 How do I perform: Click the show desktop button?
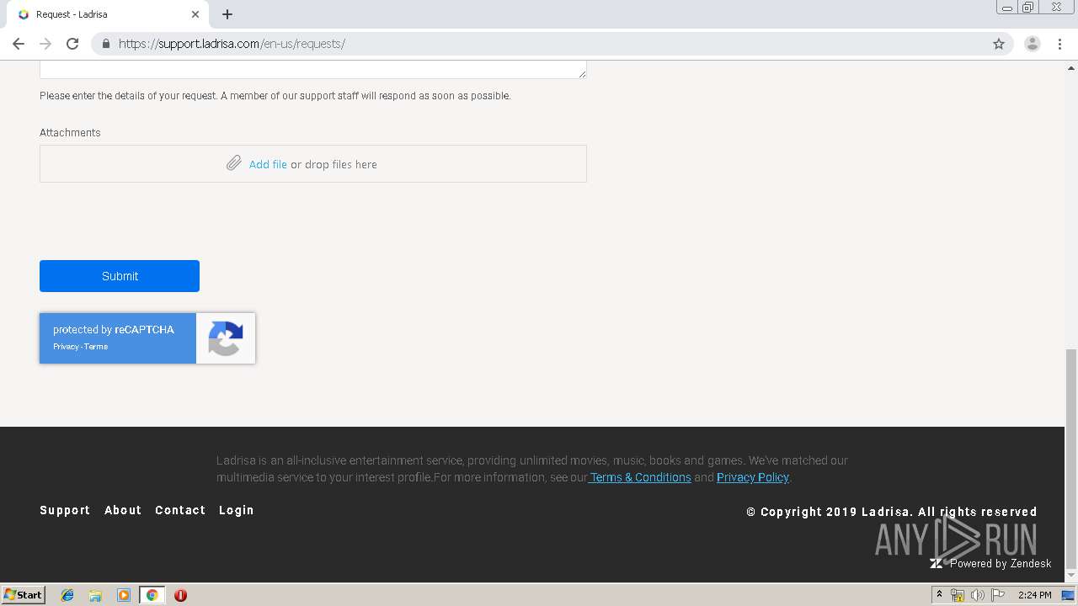(x=1068, y=595)
